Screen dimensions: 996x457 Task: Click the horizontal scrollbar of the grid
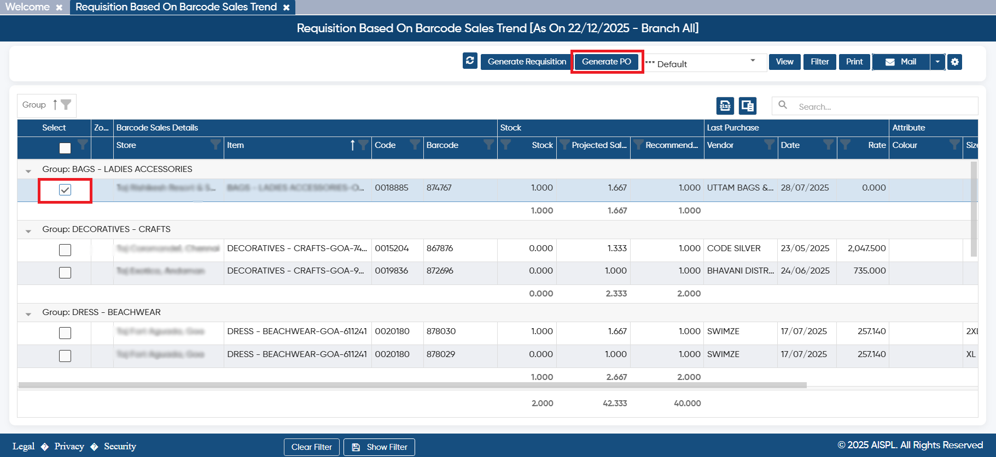pos(412,385)
